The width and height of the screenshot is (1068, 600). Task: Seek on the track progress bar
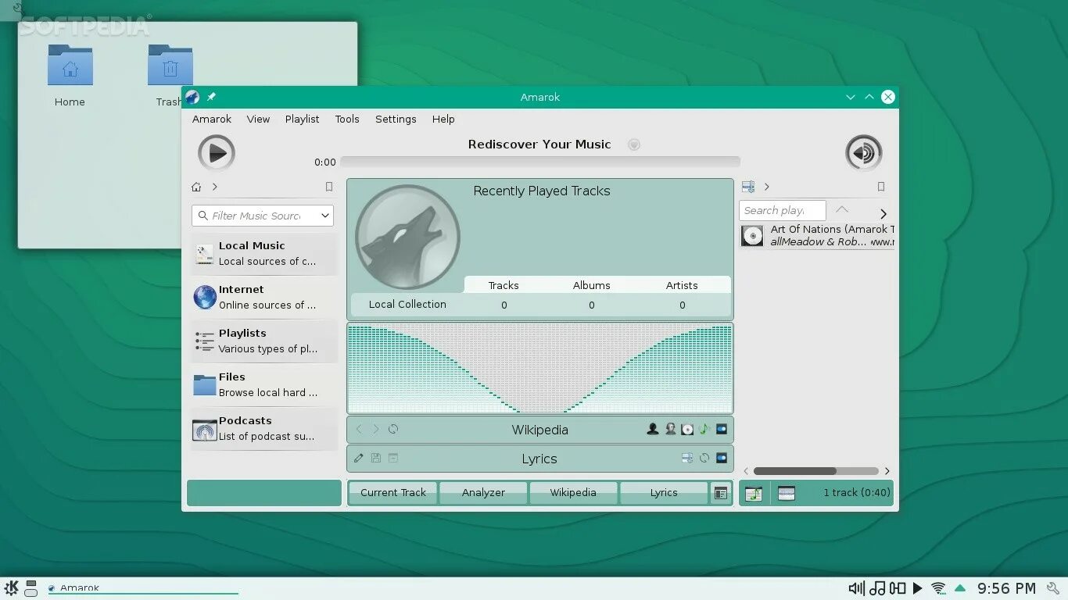coord(540,162)
